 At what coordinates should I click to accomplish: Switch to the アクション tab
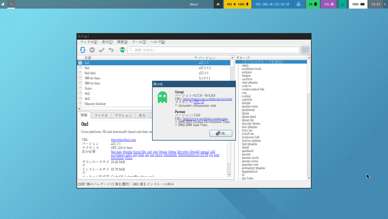coord(123,115)
